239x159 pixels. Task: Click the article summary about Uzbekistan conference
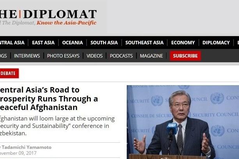(57, 126)
